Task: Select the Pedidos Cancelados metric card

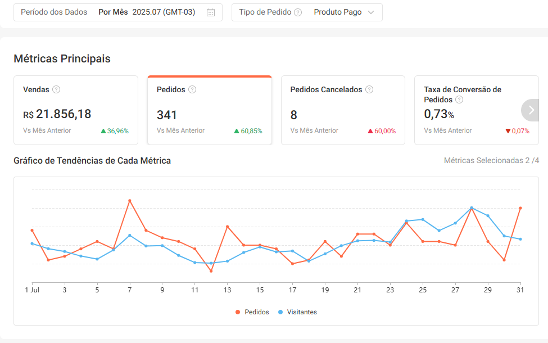Action: click(343, 110)
